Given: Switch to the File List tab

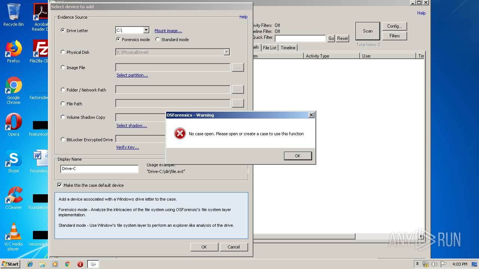Looking at the screenshot, I should tap(269, 48).
